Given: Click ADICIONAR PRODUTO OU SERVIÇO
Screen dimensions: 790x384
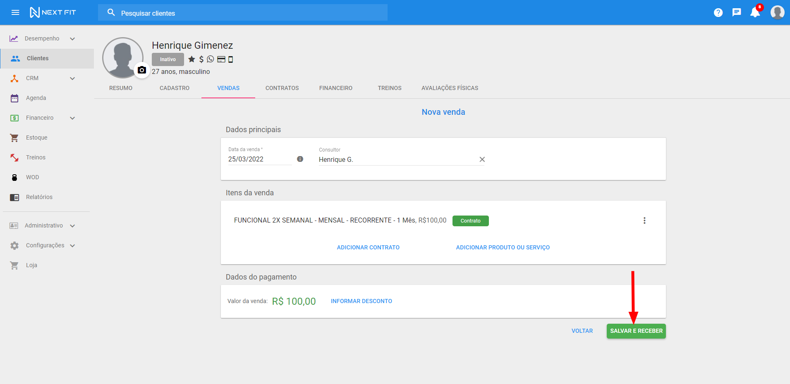Looking at the screenshot, I should (x=503, y=247).
